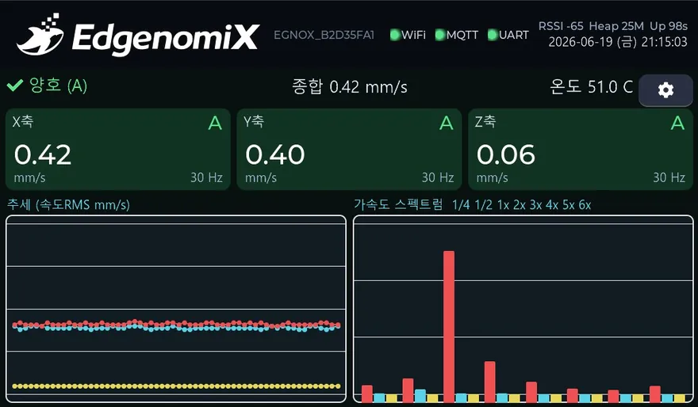Click the A grade in Y축 card
Image resolution: width=698 pixels, height=407 pixels.
[x=447, y=123]
